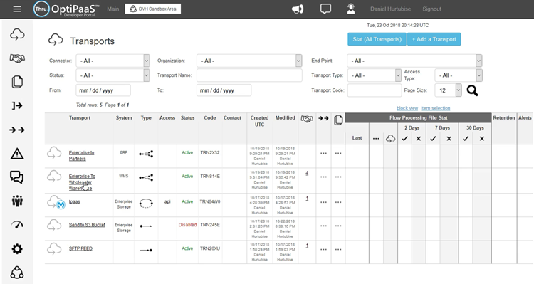This screenshot has width=534, height=284.
Task: Open the organization nodes icon in sidebar
Action: 17,273
